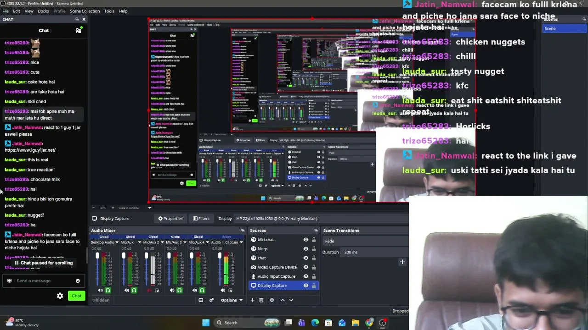The height and width of the screenshot is (330, 588).
Task: Open Properties for Display Capture
Action: [x=170, y=219]
